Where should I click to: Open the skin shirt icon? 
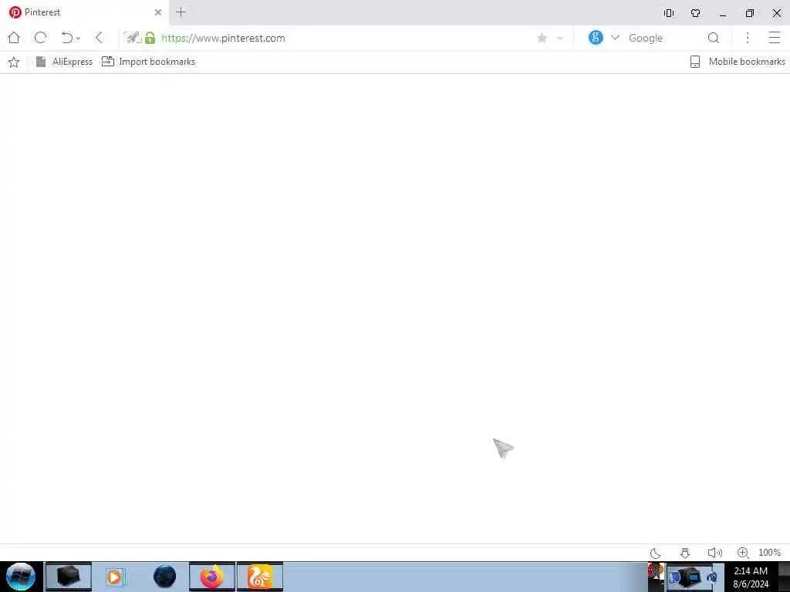pos(696,13)
